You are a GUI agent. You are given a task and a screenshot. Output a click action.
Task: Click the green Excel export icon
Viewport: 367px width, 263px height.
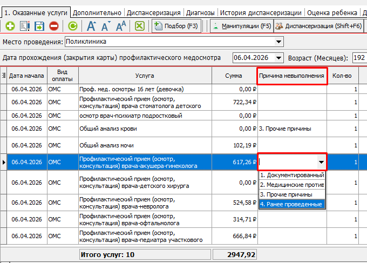139,25
